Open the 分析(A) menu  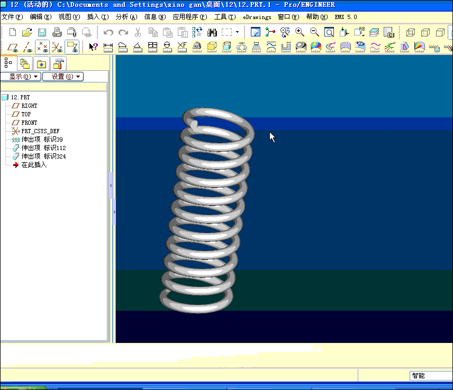tap(126, 17)
